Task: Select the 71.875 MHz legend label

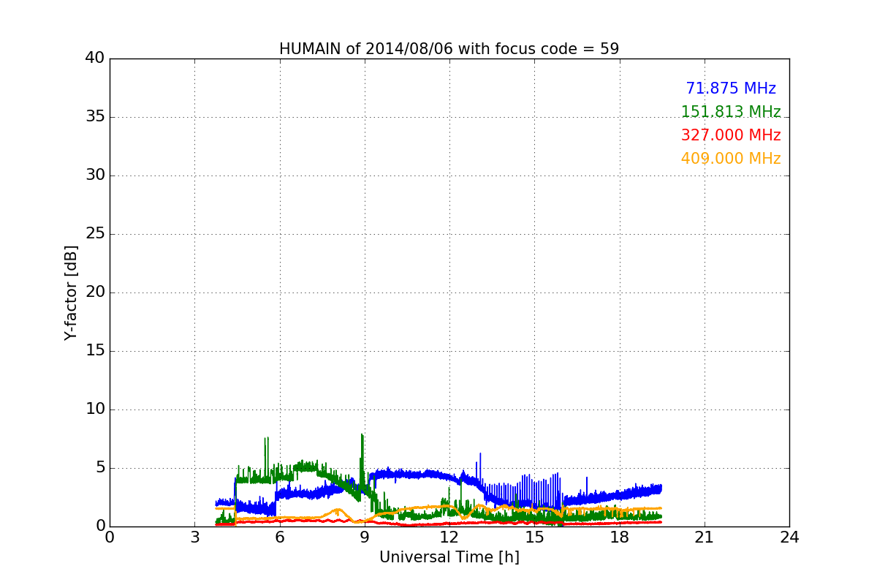Action: point(731,88)
